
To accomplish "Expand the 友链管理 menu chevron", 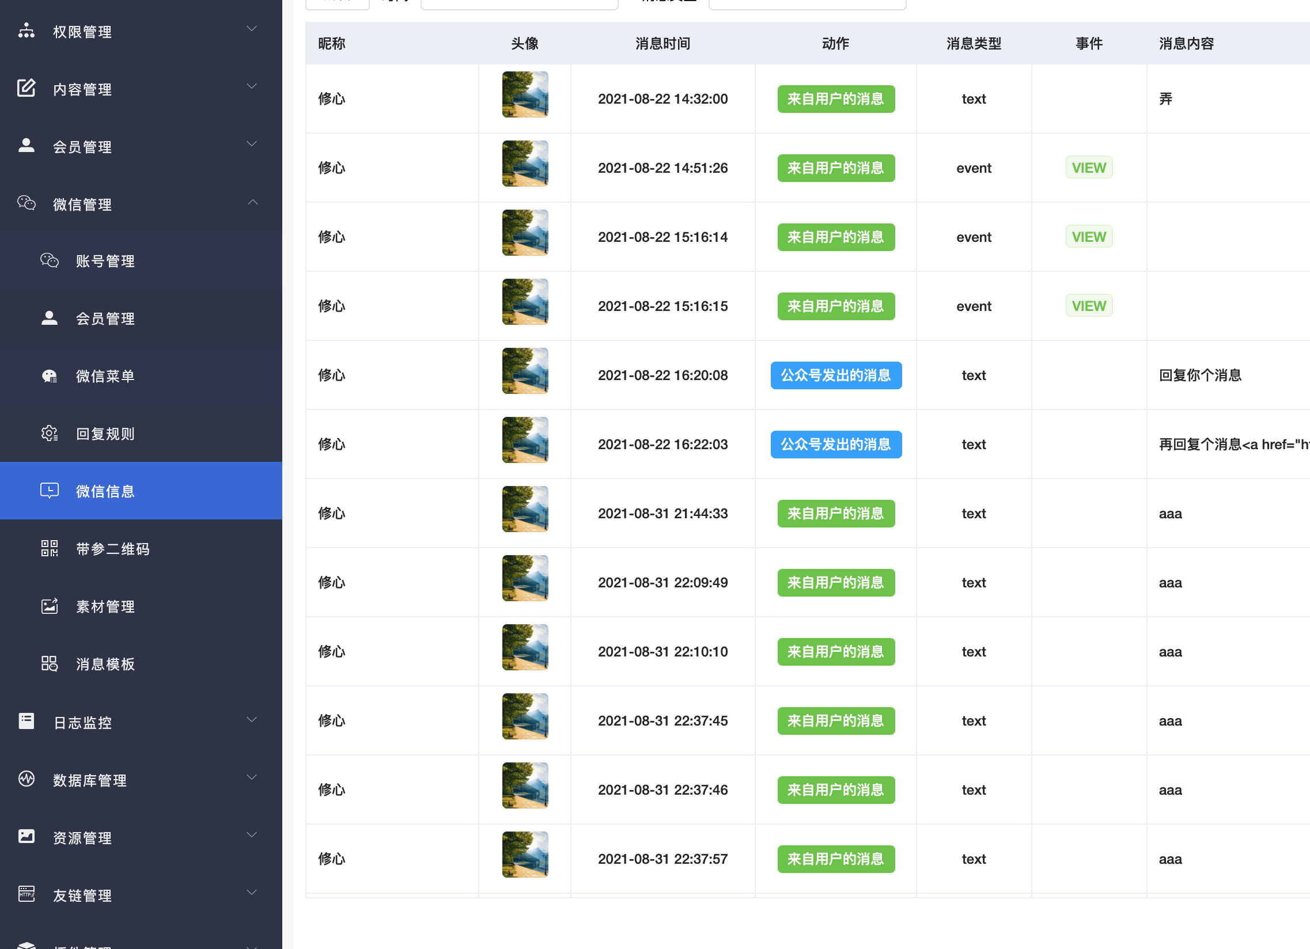I will coord(252,893).
